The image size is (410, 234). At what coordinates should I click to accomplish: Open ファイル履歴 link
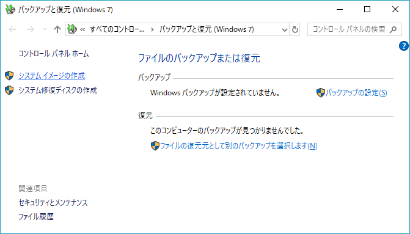click(x=36, y=217)
